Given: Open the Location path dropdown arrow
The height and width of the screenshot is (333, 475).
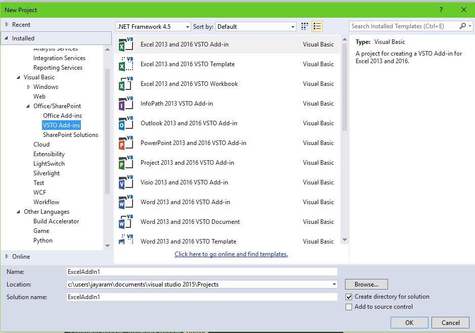Looking at the screenshot, I should (334, 284).
